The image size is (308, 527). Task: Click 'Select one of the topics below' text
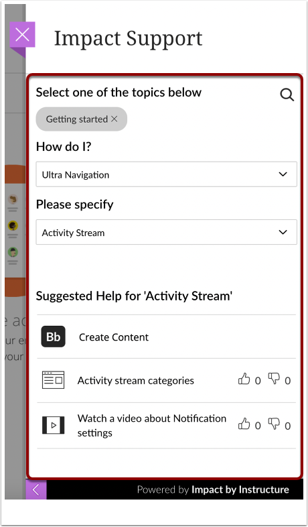coord(119,92)
